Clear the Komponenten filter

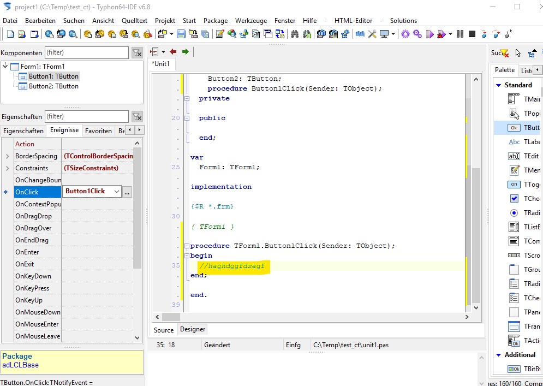pyautogui.click(x=137, y=53)
